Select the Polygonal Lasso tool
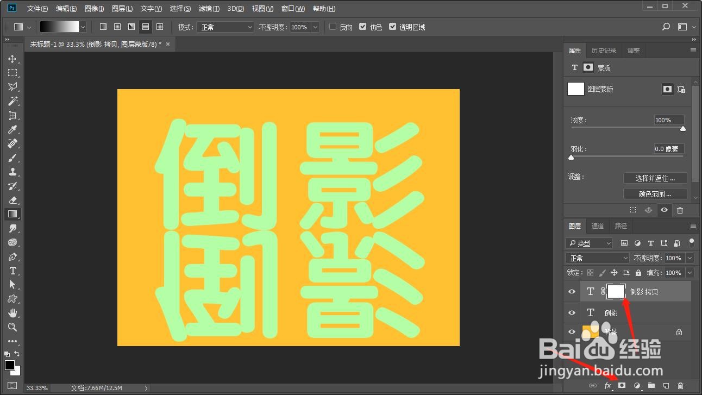The height and width of the screenshot is (395, 702). pyautogui.click(x=12, y=87)
